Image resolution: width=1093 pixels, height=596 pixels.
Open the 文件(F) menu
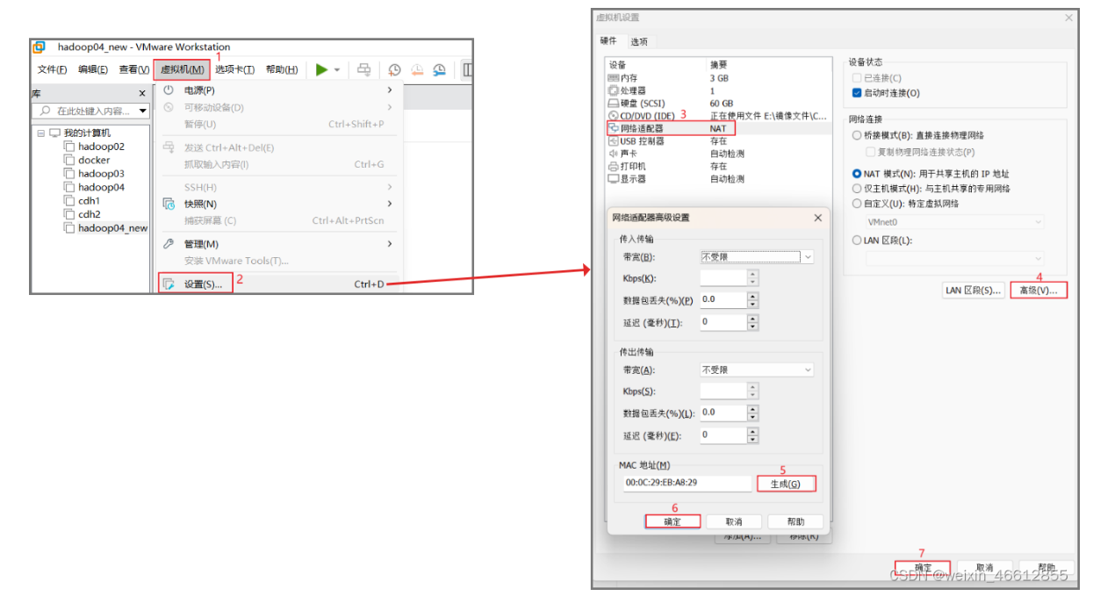click(53, 70)
